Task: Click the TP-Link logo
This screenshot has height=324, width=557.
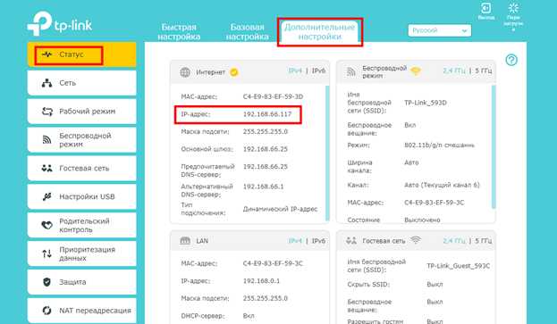Action: click(x=60, y=24)
